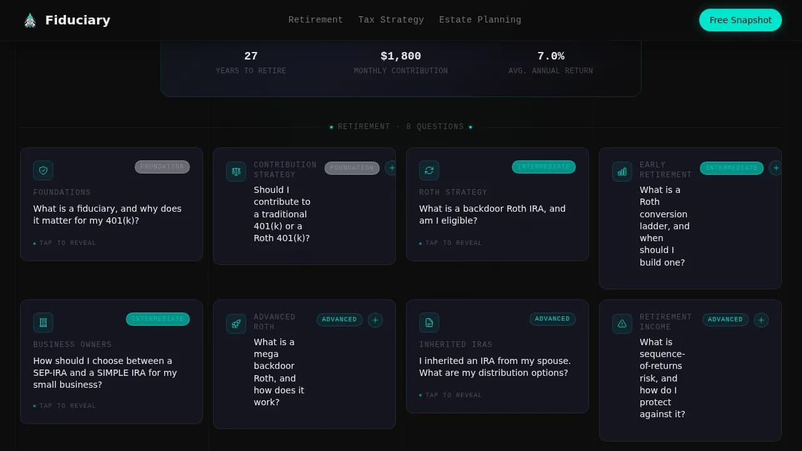Click the scales icon on Contribution Strategy card
This screenshot has width=802, height=451.
pyautogui.click(x=236, y=171)
